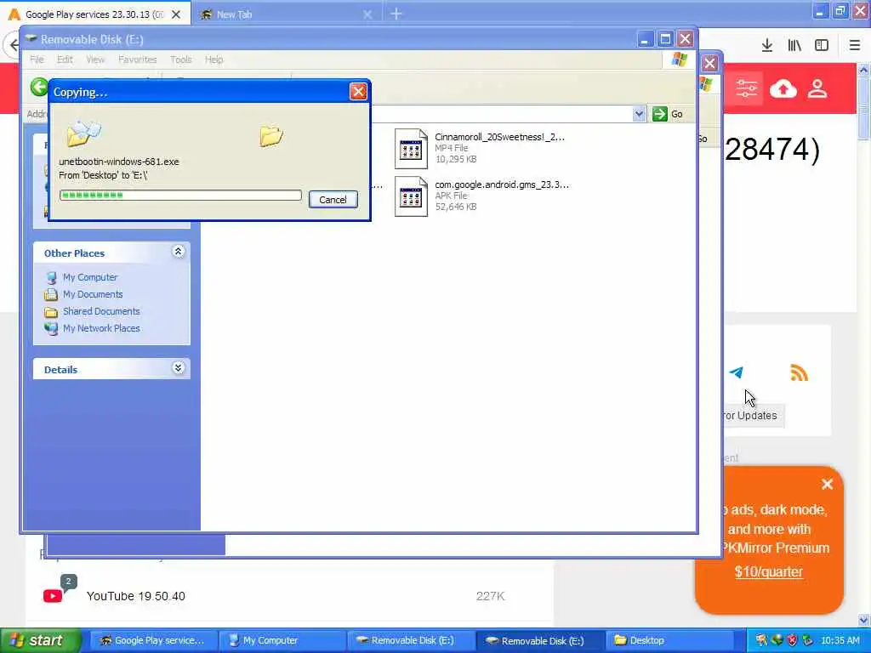This screenshot has height=653, width=871.
Task: Click the $10/quarter link
Action: pyautogui.click(x=768, y=571)
